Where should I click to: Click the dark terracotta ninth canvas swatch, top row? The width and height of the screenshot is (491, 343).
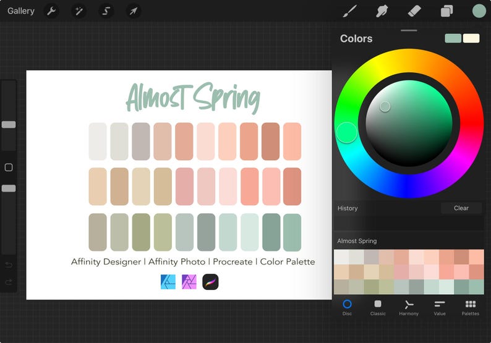click(271, 142)
